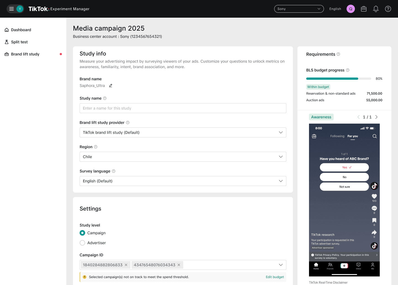Viewport: 398px width, 285px height.
Task: Click the TikTok avatar in phone preview
Action: click(x=374, y=186)
